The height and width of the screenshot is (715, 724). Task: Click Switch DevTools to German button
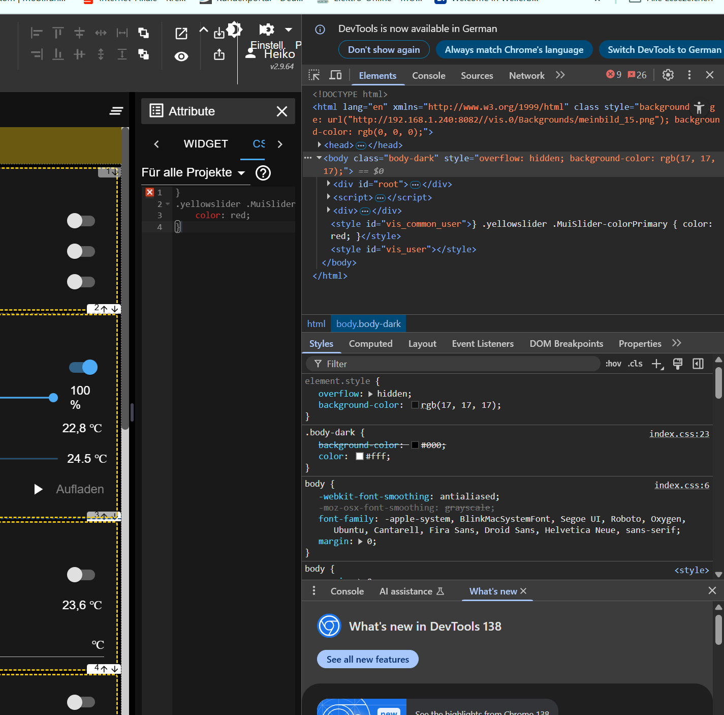663,49
